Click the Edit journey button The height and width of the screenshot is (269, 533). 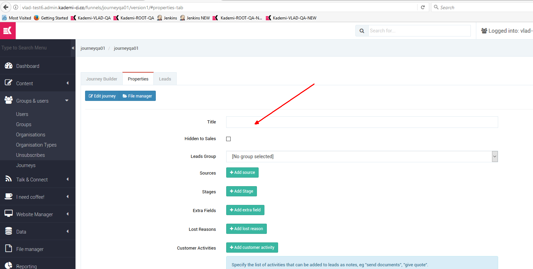coord(102,96)
